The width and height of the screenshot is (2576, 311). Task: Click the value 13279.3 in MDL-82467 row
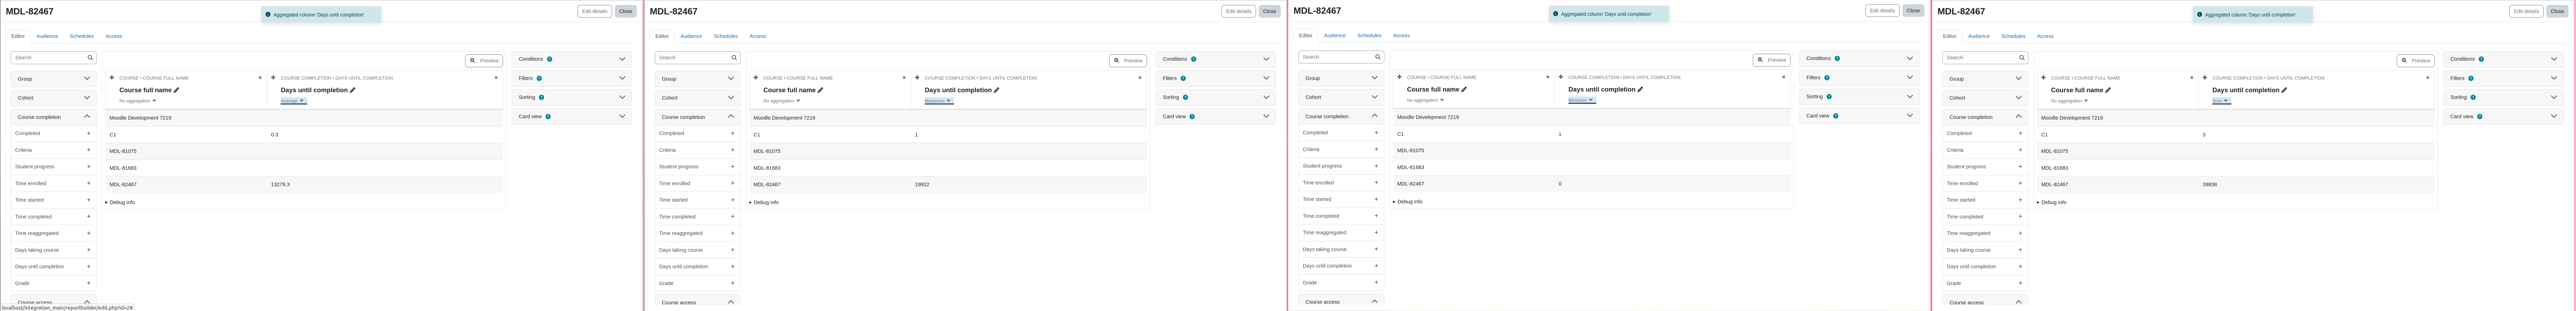coord(280,184)
